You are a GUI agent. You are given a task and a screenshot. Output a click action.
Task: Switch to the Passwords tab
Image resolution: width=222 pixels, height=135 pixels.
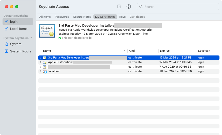62,17
